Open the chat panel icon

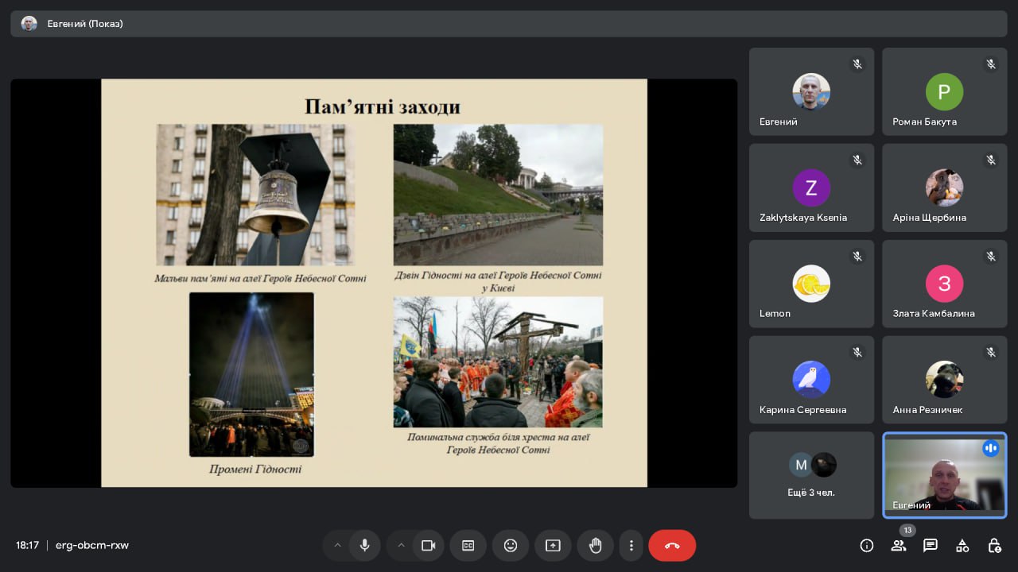[x=930, y=546]
